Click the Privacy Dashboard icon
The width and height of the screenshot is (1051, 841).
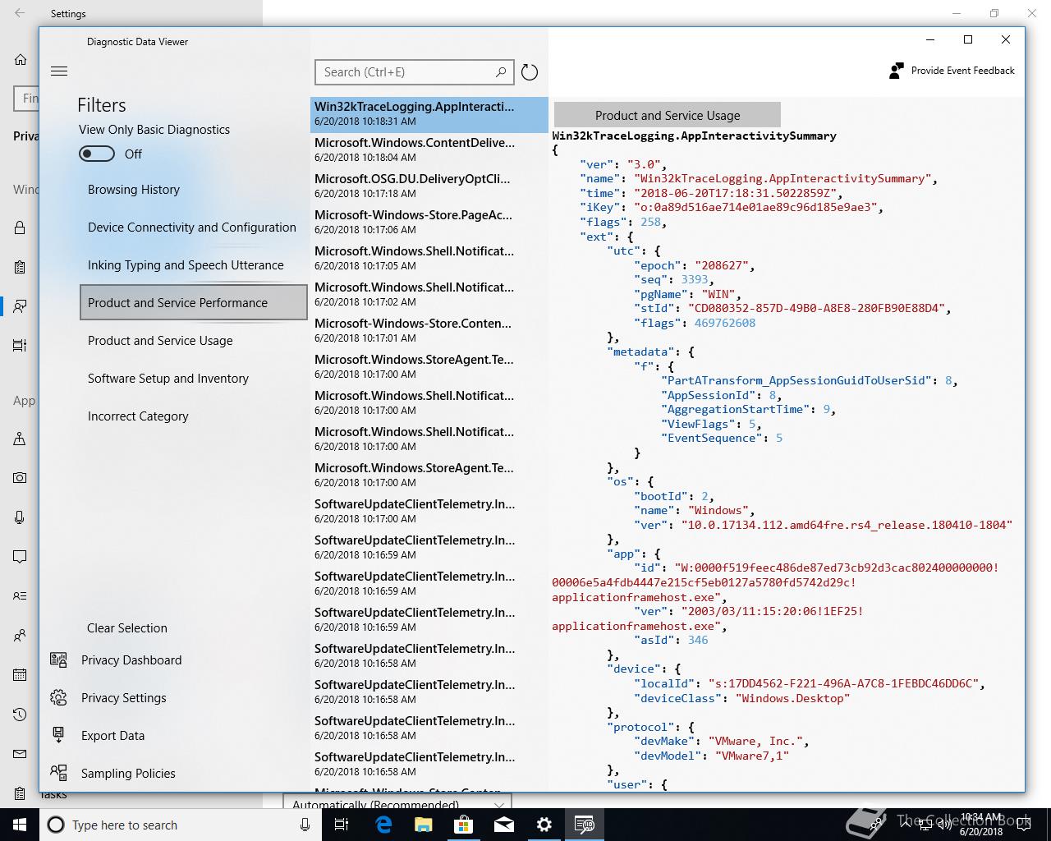[x=58, y=659]
